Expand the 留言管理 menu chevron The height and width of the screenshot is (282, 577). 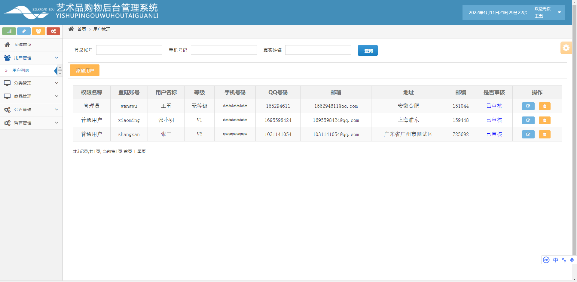tap(56, 122)
